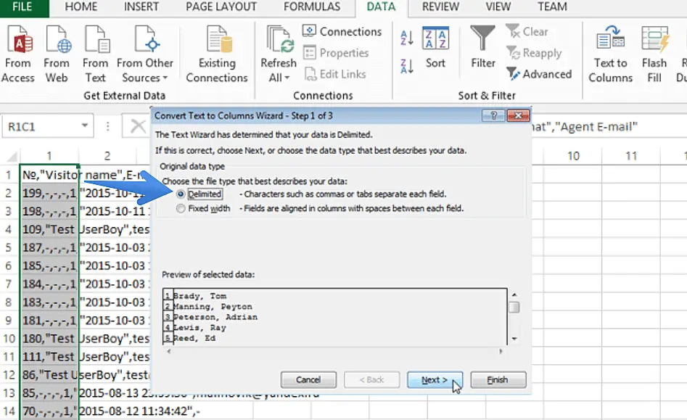Click the formula bar cancel X icon

click(138, 126)
